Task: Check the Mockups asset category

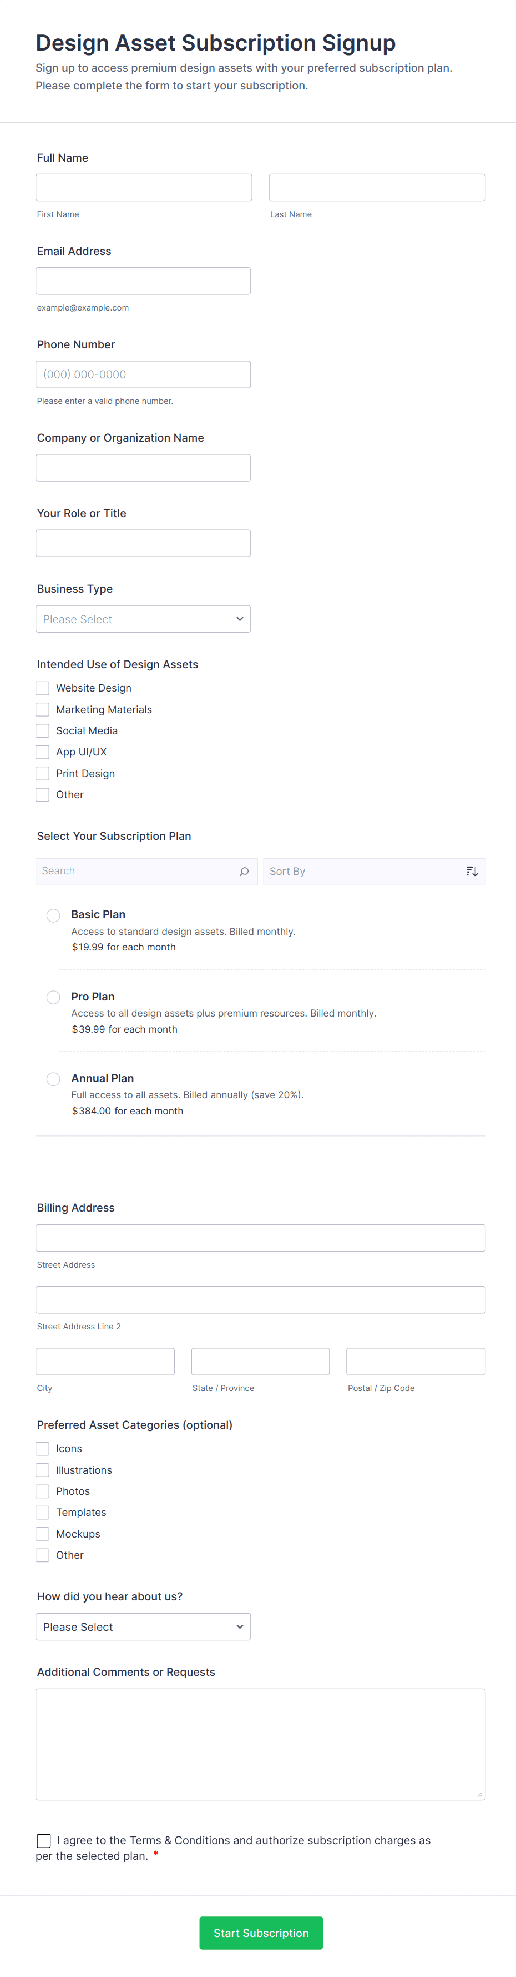Action: [43, 1533]
